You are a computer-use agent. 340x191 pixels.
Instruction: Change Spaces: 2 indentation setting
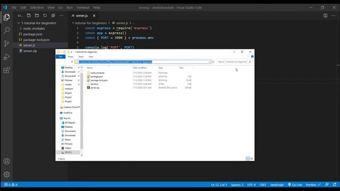click(x=237, y=185)
